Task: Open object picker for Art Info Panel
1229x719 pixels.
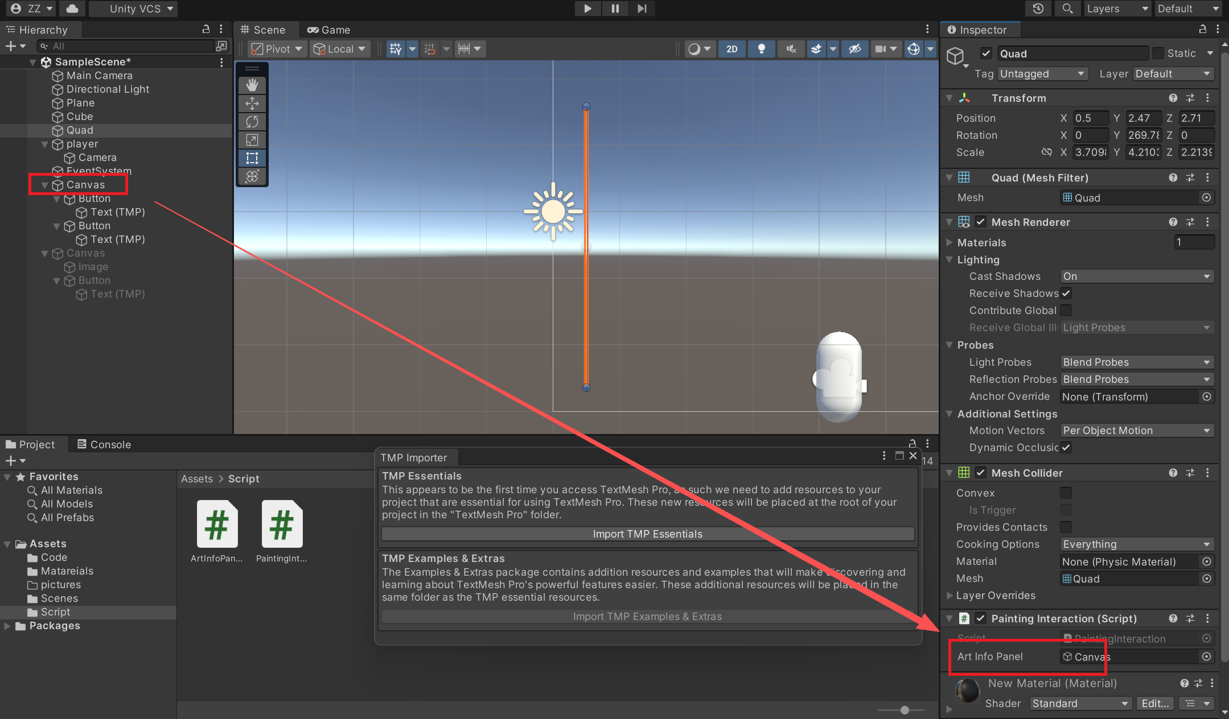Action: [x=1206, y=656]
